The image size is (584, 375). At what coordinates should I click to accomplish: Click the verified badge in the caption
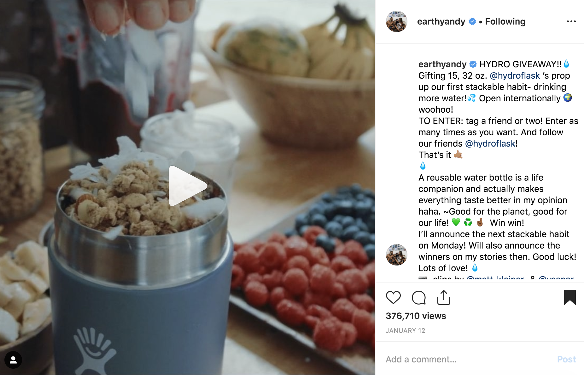tap(473, 64)
